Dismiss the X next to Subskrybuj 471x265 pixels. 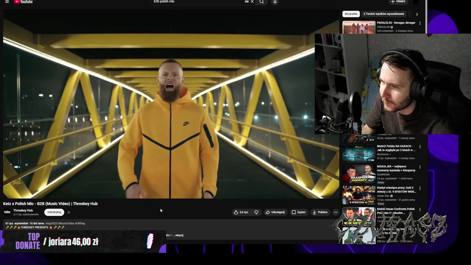[68, 212]
